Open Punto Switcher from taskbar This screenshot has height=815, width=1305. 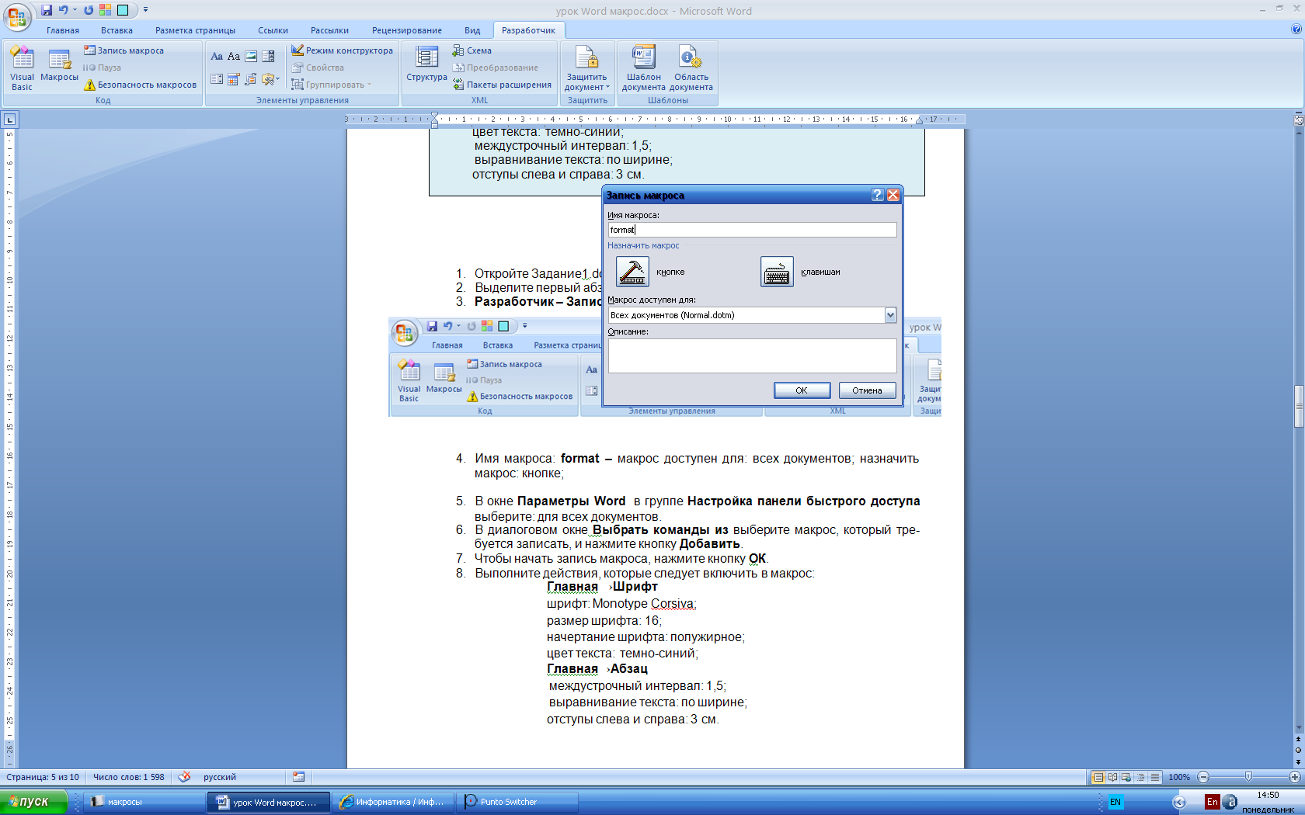pyautogui.click(x=518, y=802)
